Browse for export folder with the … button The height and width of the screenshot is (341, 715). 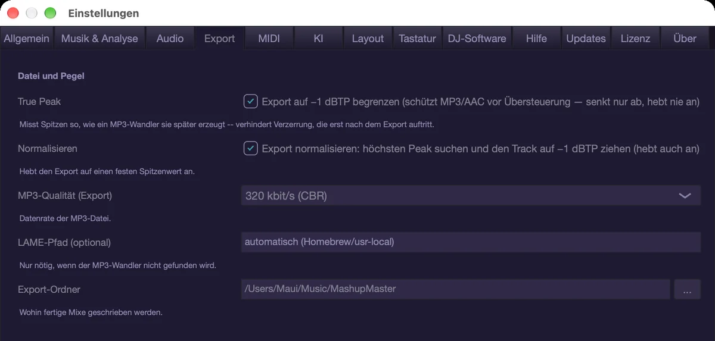pyautogui.click(x=687, y=289)
